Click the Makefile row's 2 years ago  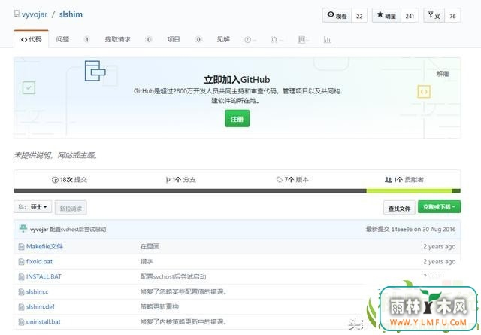coord(439,246)
